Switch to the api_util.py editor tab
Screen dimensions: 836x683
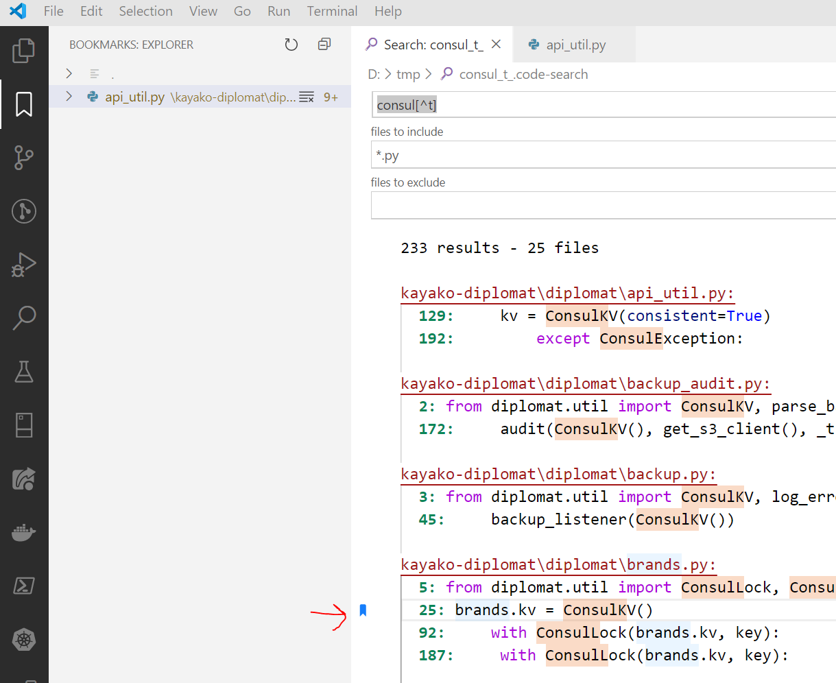tap(575, 45)
